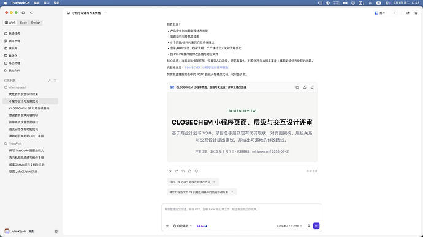Click the battery icon in menu bar
Viewport: 423px width, 237px height.
pyautogui.click(x=345, y=3)
